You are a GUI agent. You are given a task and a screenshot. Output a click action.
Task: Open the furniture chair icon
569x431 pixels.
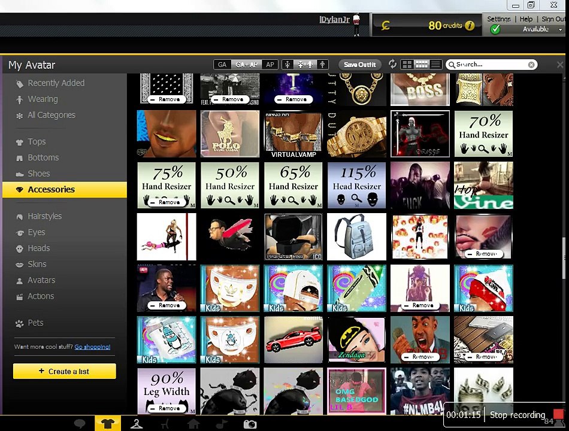point(165,423)
